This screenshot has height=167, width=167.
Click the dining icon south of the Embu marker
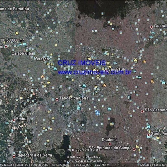(12, 131)
